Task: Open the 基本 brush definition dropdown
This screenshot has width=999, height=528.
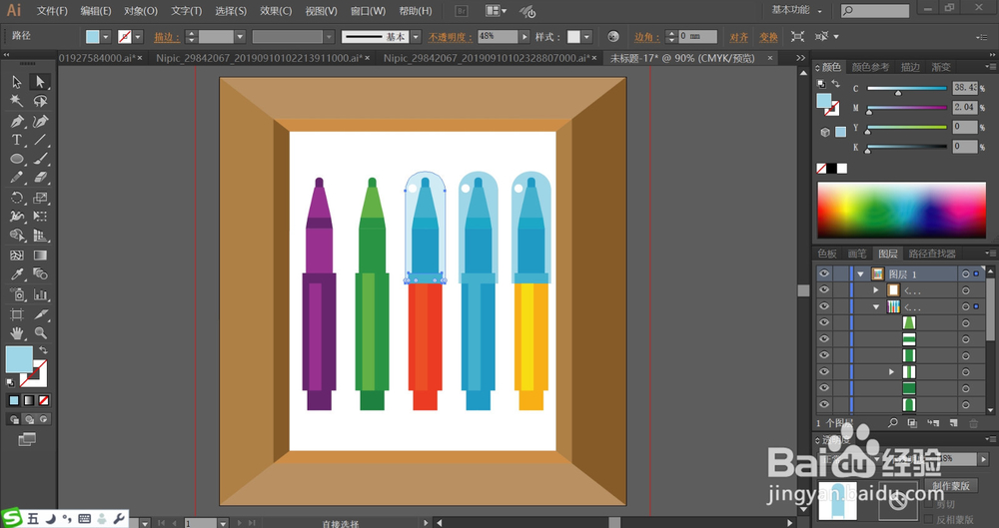Action: tap(416, 37)
